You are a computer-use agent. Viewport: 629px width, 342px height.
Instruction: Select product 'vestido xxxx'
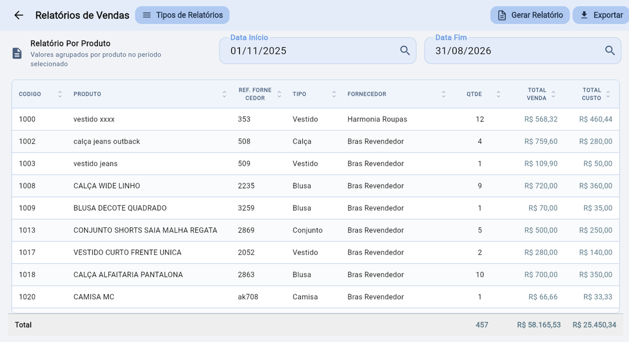pos(94,120)
